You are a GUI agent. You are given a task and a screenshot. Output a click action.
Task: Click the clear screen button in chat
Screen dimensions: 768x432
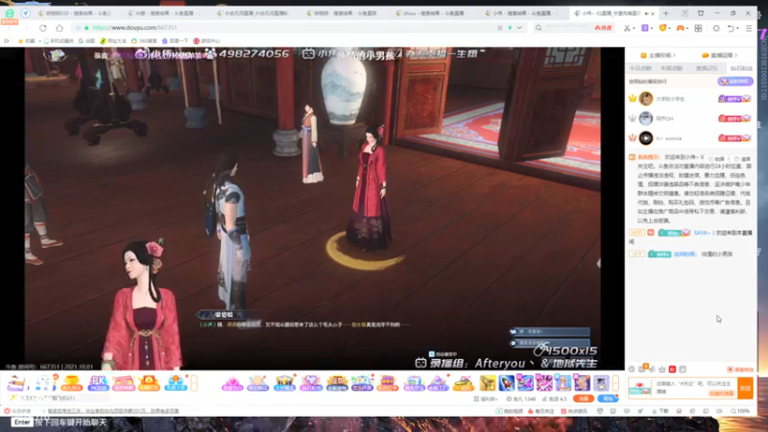tap(743, 159)
